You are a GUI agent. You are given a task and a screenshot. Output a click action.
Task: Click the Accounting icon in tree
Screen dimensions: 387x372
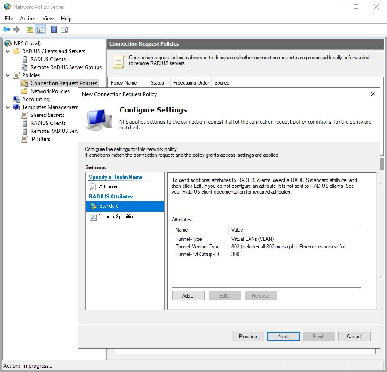pos(16,99)
